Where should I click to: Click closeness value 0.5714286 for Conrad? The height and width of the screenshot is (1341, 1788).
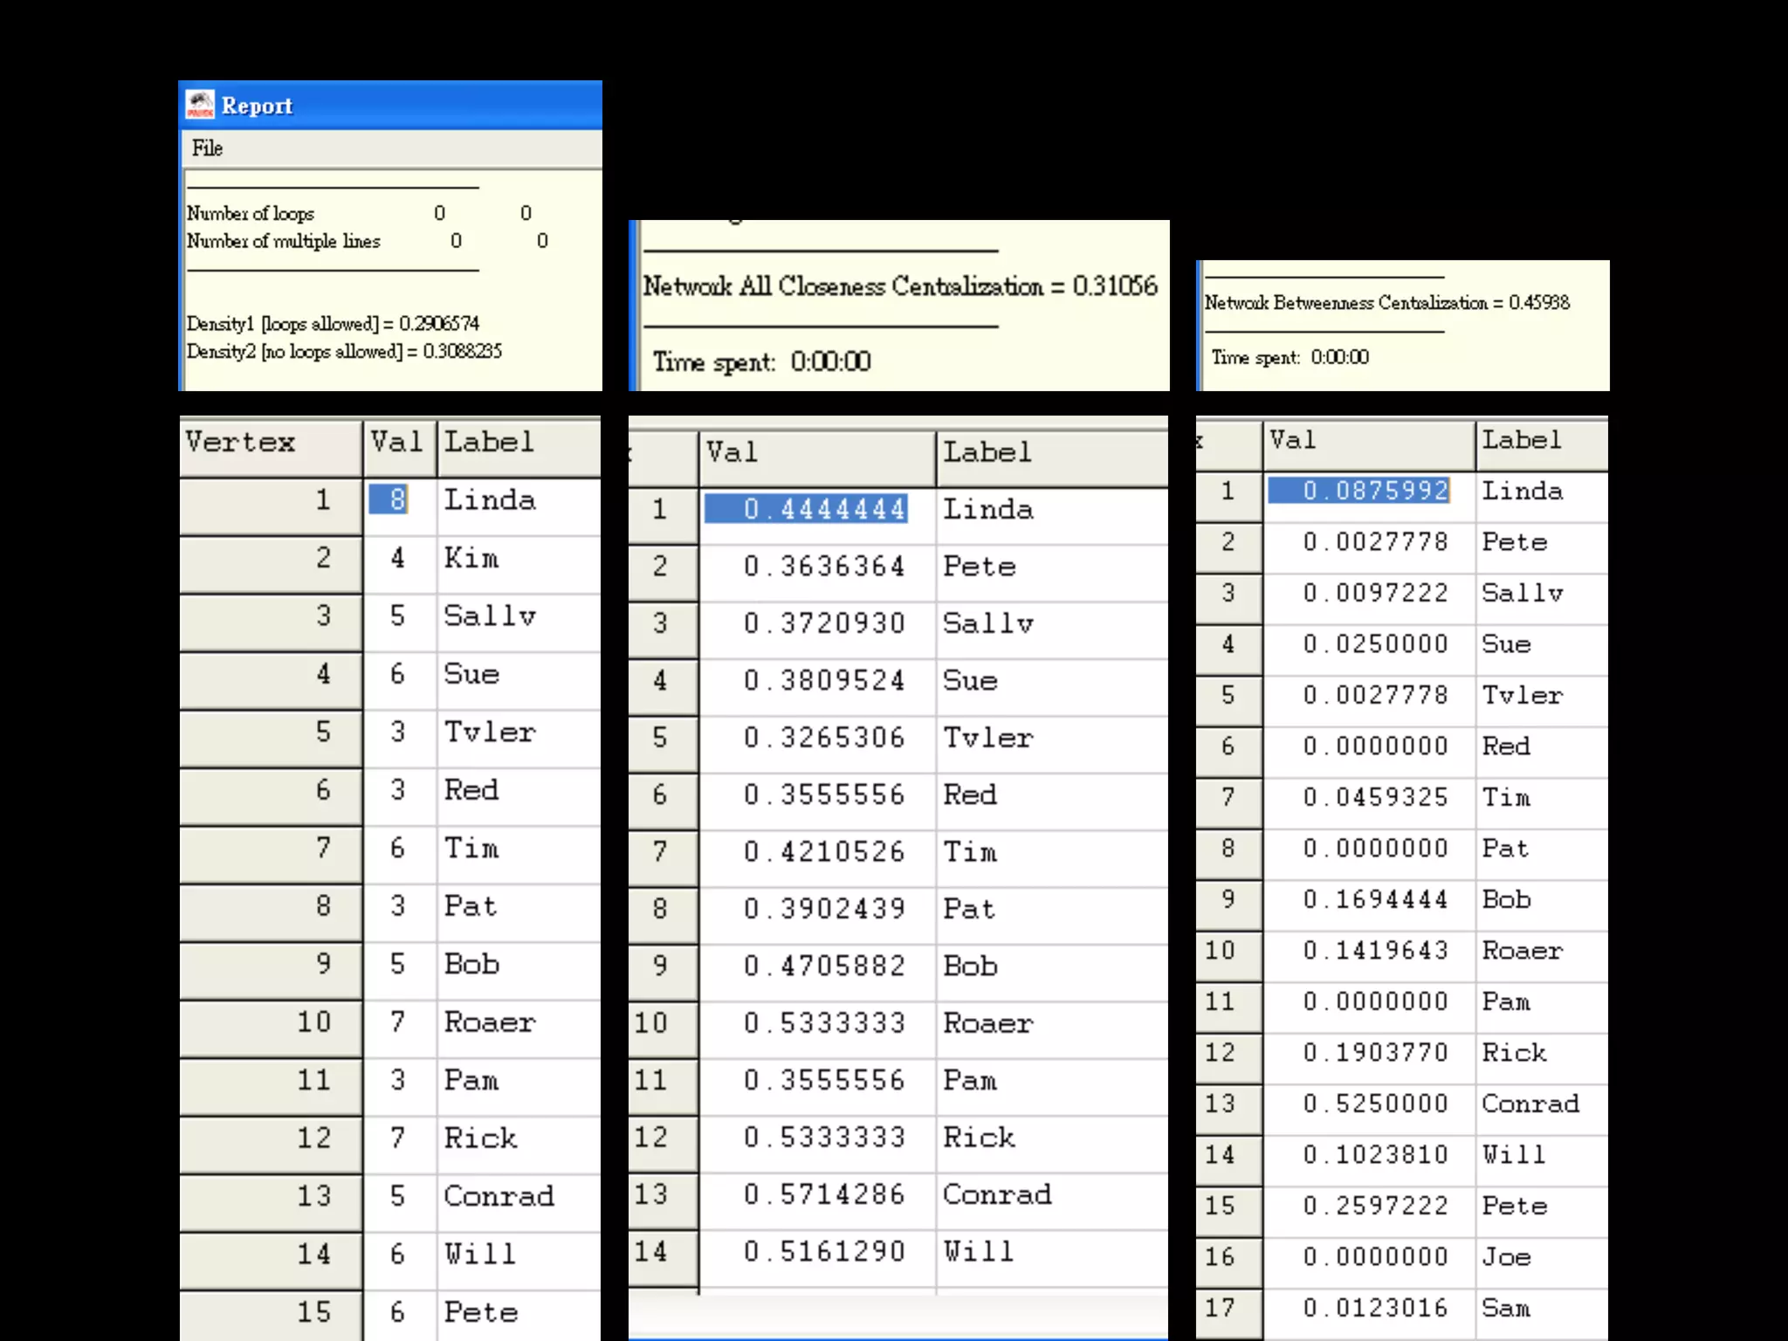(823, 1194)
